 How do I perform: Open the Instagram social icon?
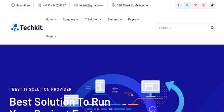(x=204, y=5)
